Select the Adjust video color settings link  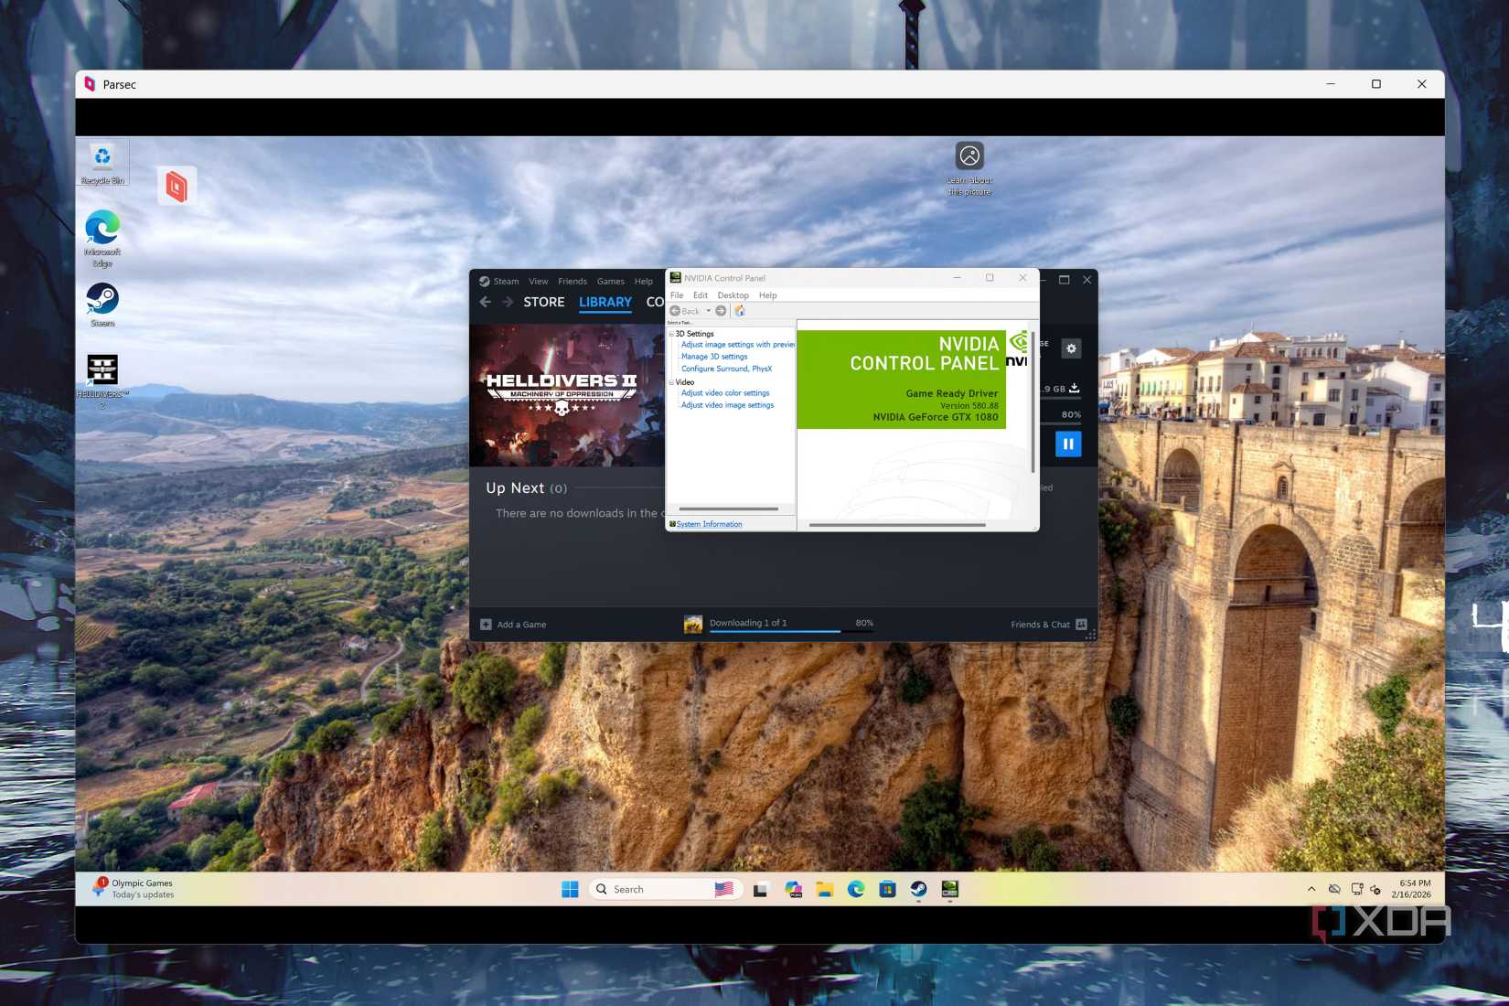click(x=725, y=392)
